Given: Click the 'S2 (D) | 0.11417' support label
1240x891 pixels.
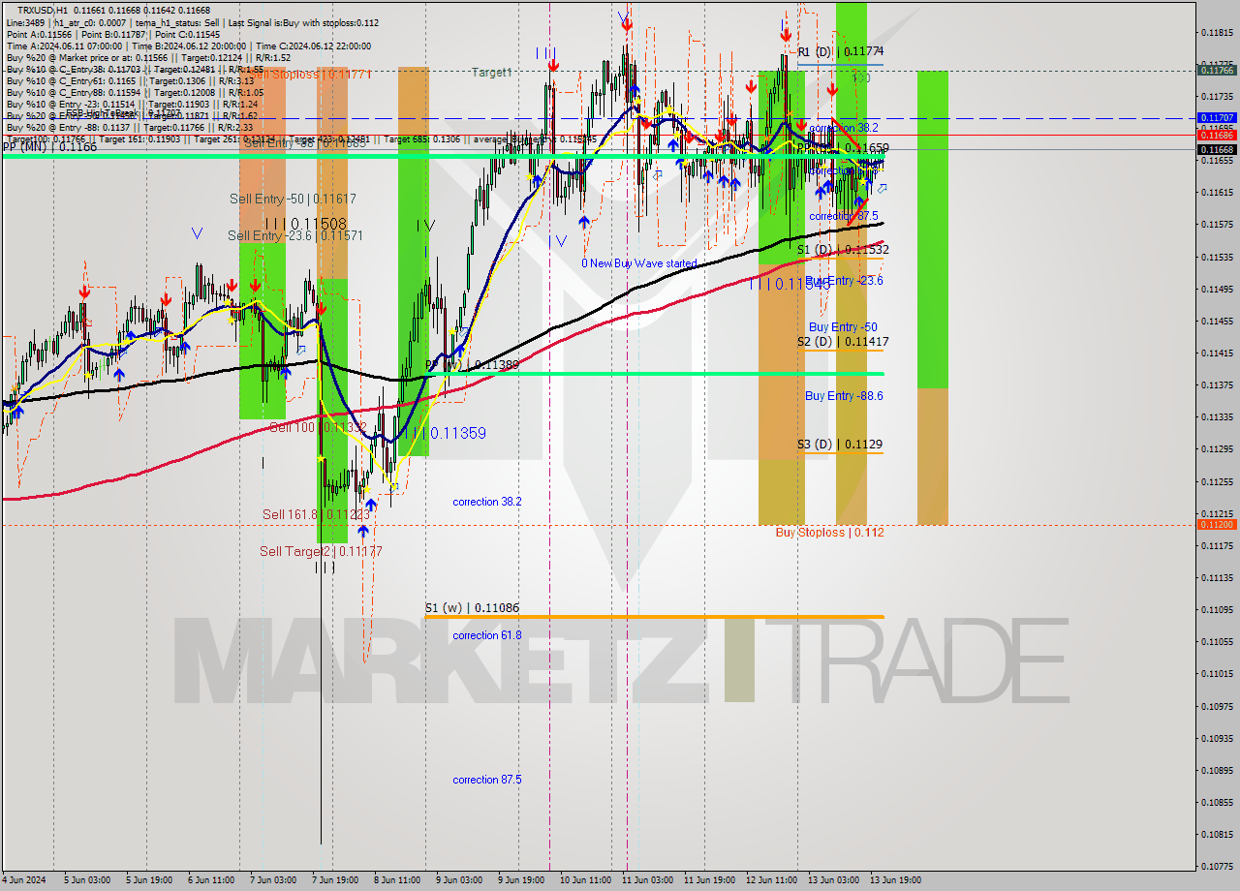Looking at the screenshot, I should click(x=843, y=342).
